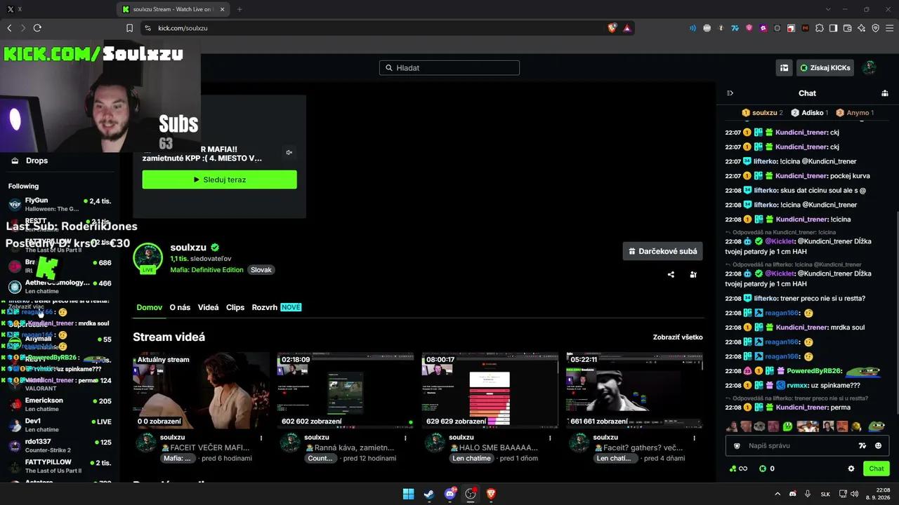
Task: Open options for Faceit? gathers? video
Action: (695, 438)
